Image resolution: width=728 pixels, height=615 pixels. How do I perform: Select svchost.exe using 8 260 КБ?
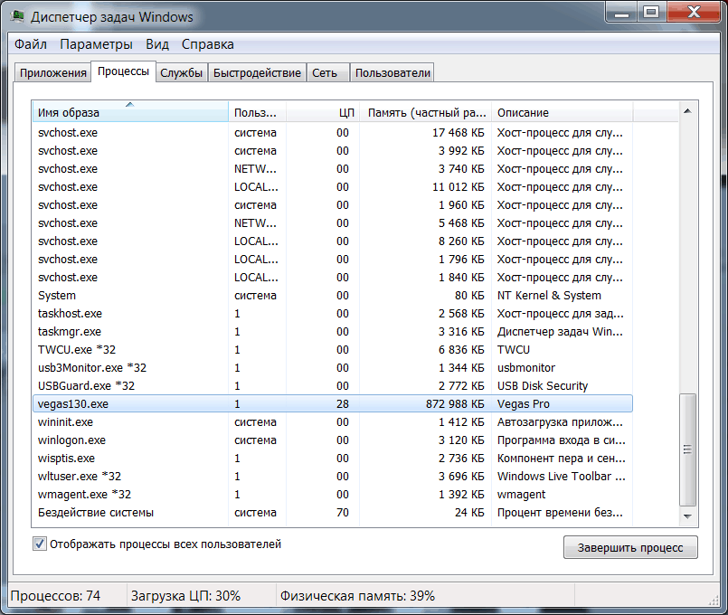[x=333, y=241]
